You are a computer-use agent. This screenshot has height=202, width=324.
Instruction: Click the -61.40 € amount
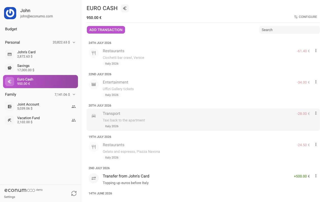(x=303, y=51)
